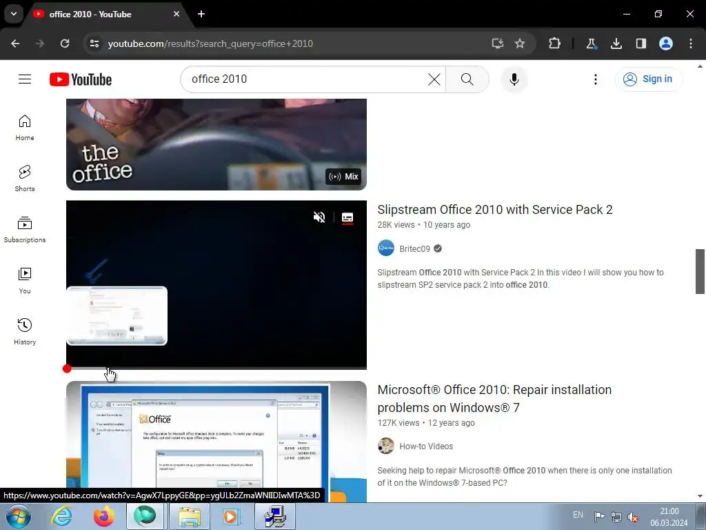View site information icon in address bar
This screenshot has height=530, width=706.
point(94,43)
